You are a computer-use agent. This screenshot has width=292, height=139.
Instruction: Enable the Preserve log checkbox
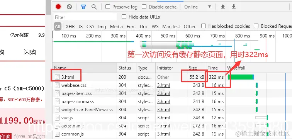pyautogui.click(x=108, y=7)
